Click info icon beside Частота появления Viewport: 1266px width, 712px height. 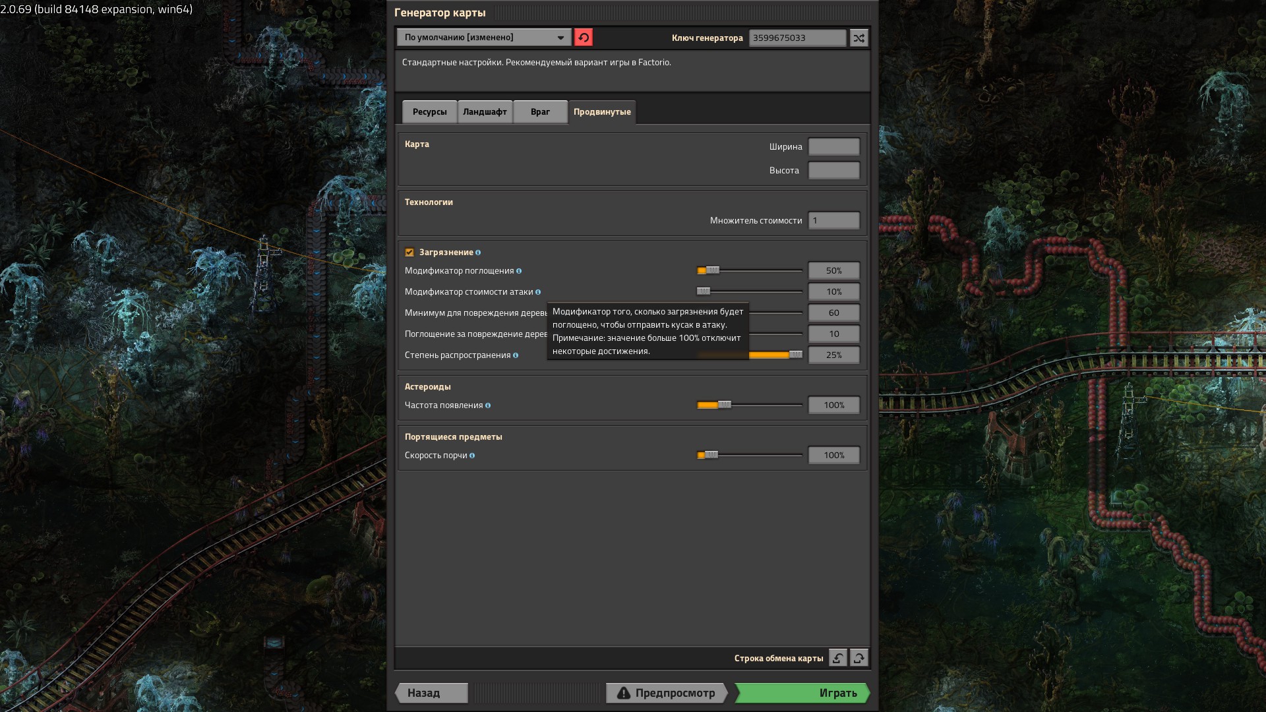pyautogui.click(x=488, y=405)
